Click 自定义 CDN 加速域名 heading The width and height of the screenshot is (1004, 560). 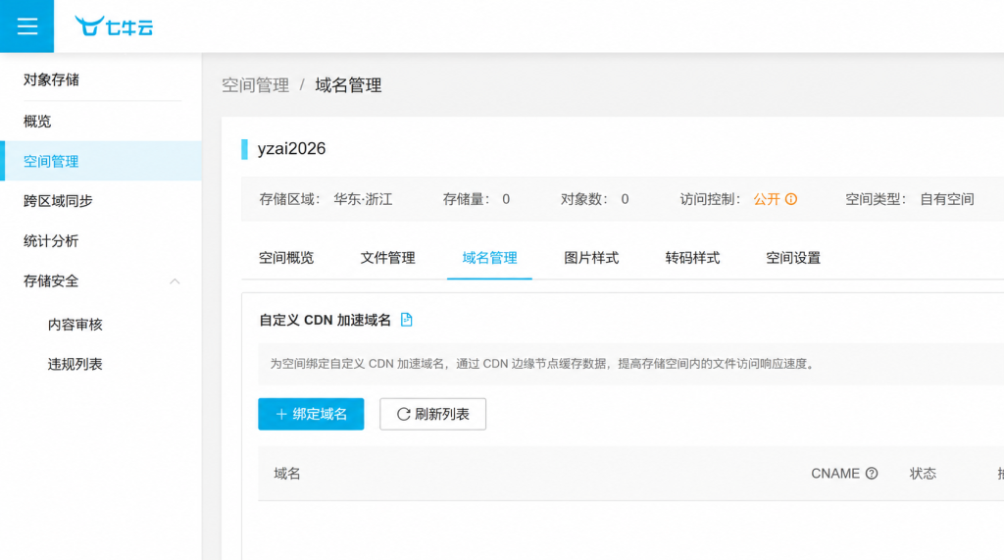coord(325,320)
